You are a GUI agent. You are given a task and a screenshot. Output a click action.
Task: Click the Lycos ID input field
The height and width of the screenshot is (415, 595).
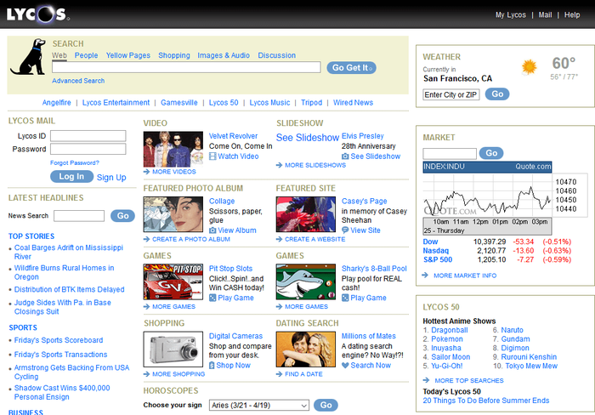click(x=88, y=135)
